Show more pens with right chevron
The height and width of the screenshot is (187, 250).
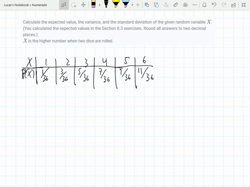[x=132, y=5]
